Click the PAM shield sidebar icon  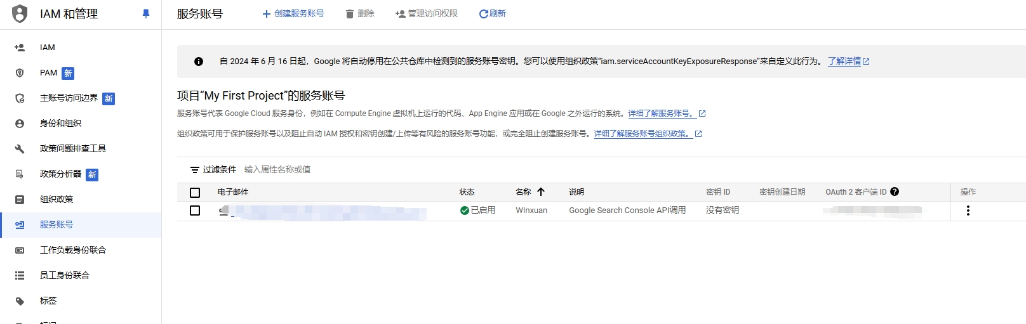point(20,73)
